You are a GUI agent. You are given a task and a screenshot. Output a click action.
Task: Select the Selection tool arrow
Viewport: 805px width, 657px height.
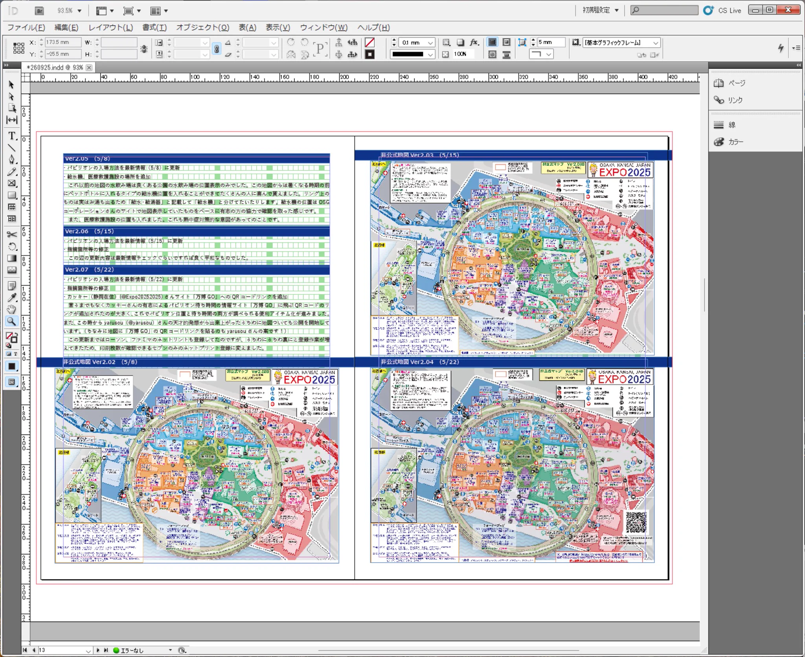[11, 85]
